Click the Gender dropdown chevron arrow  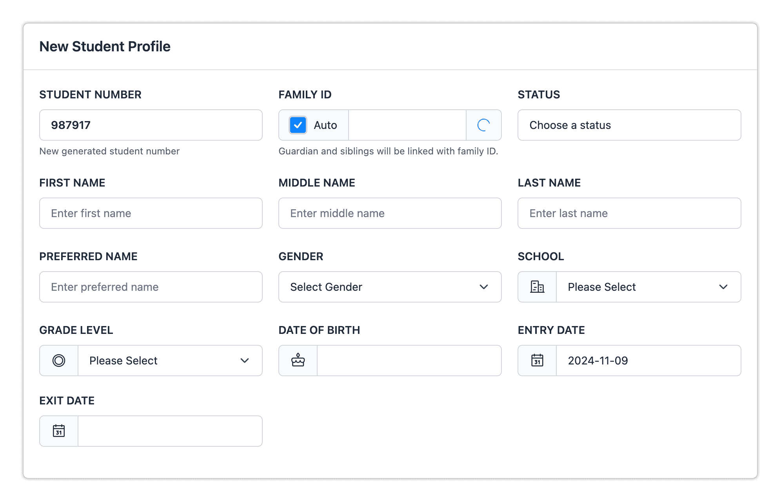click(484, 287)
